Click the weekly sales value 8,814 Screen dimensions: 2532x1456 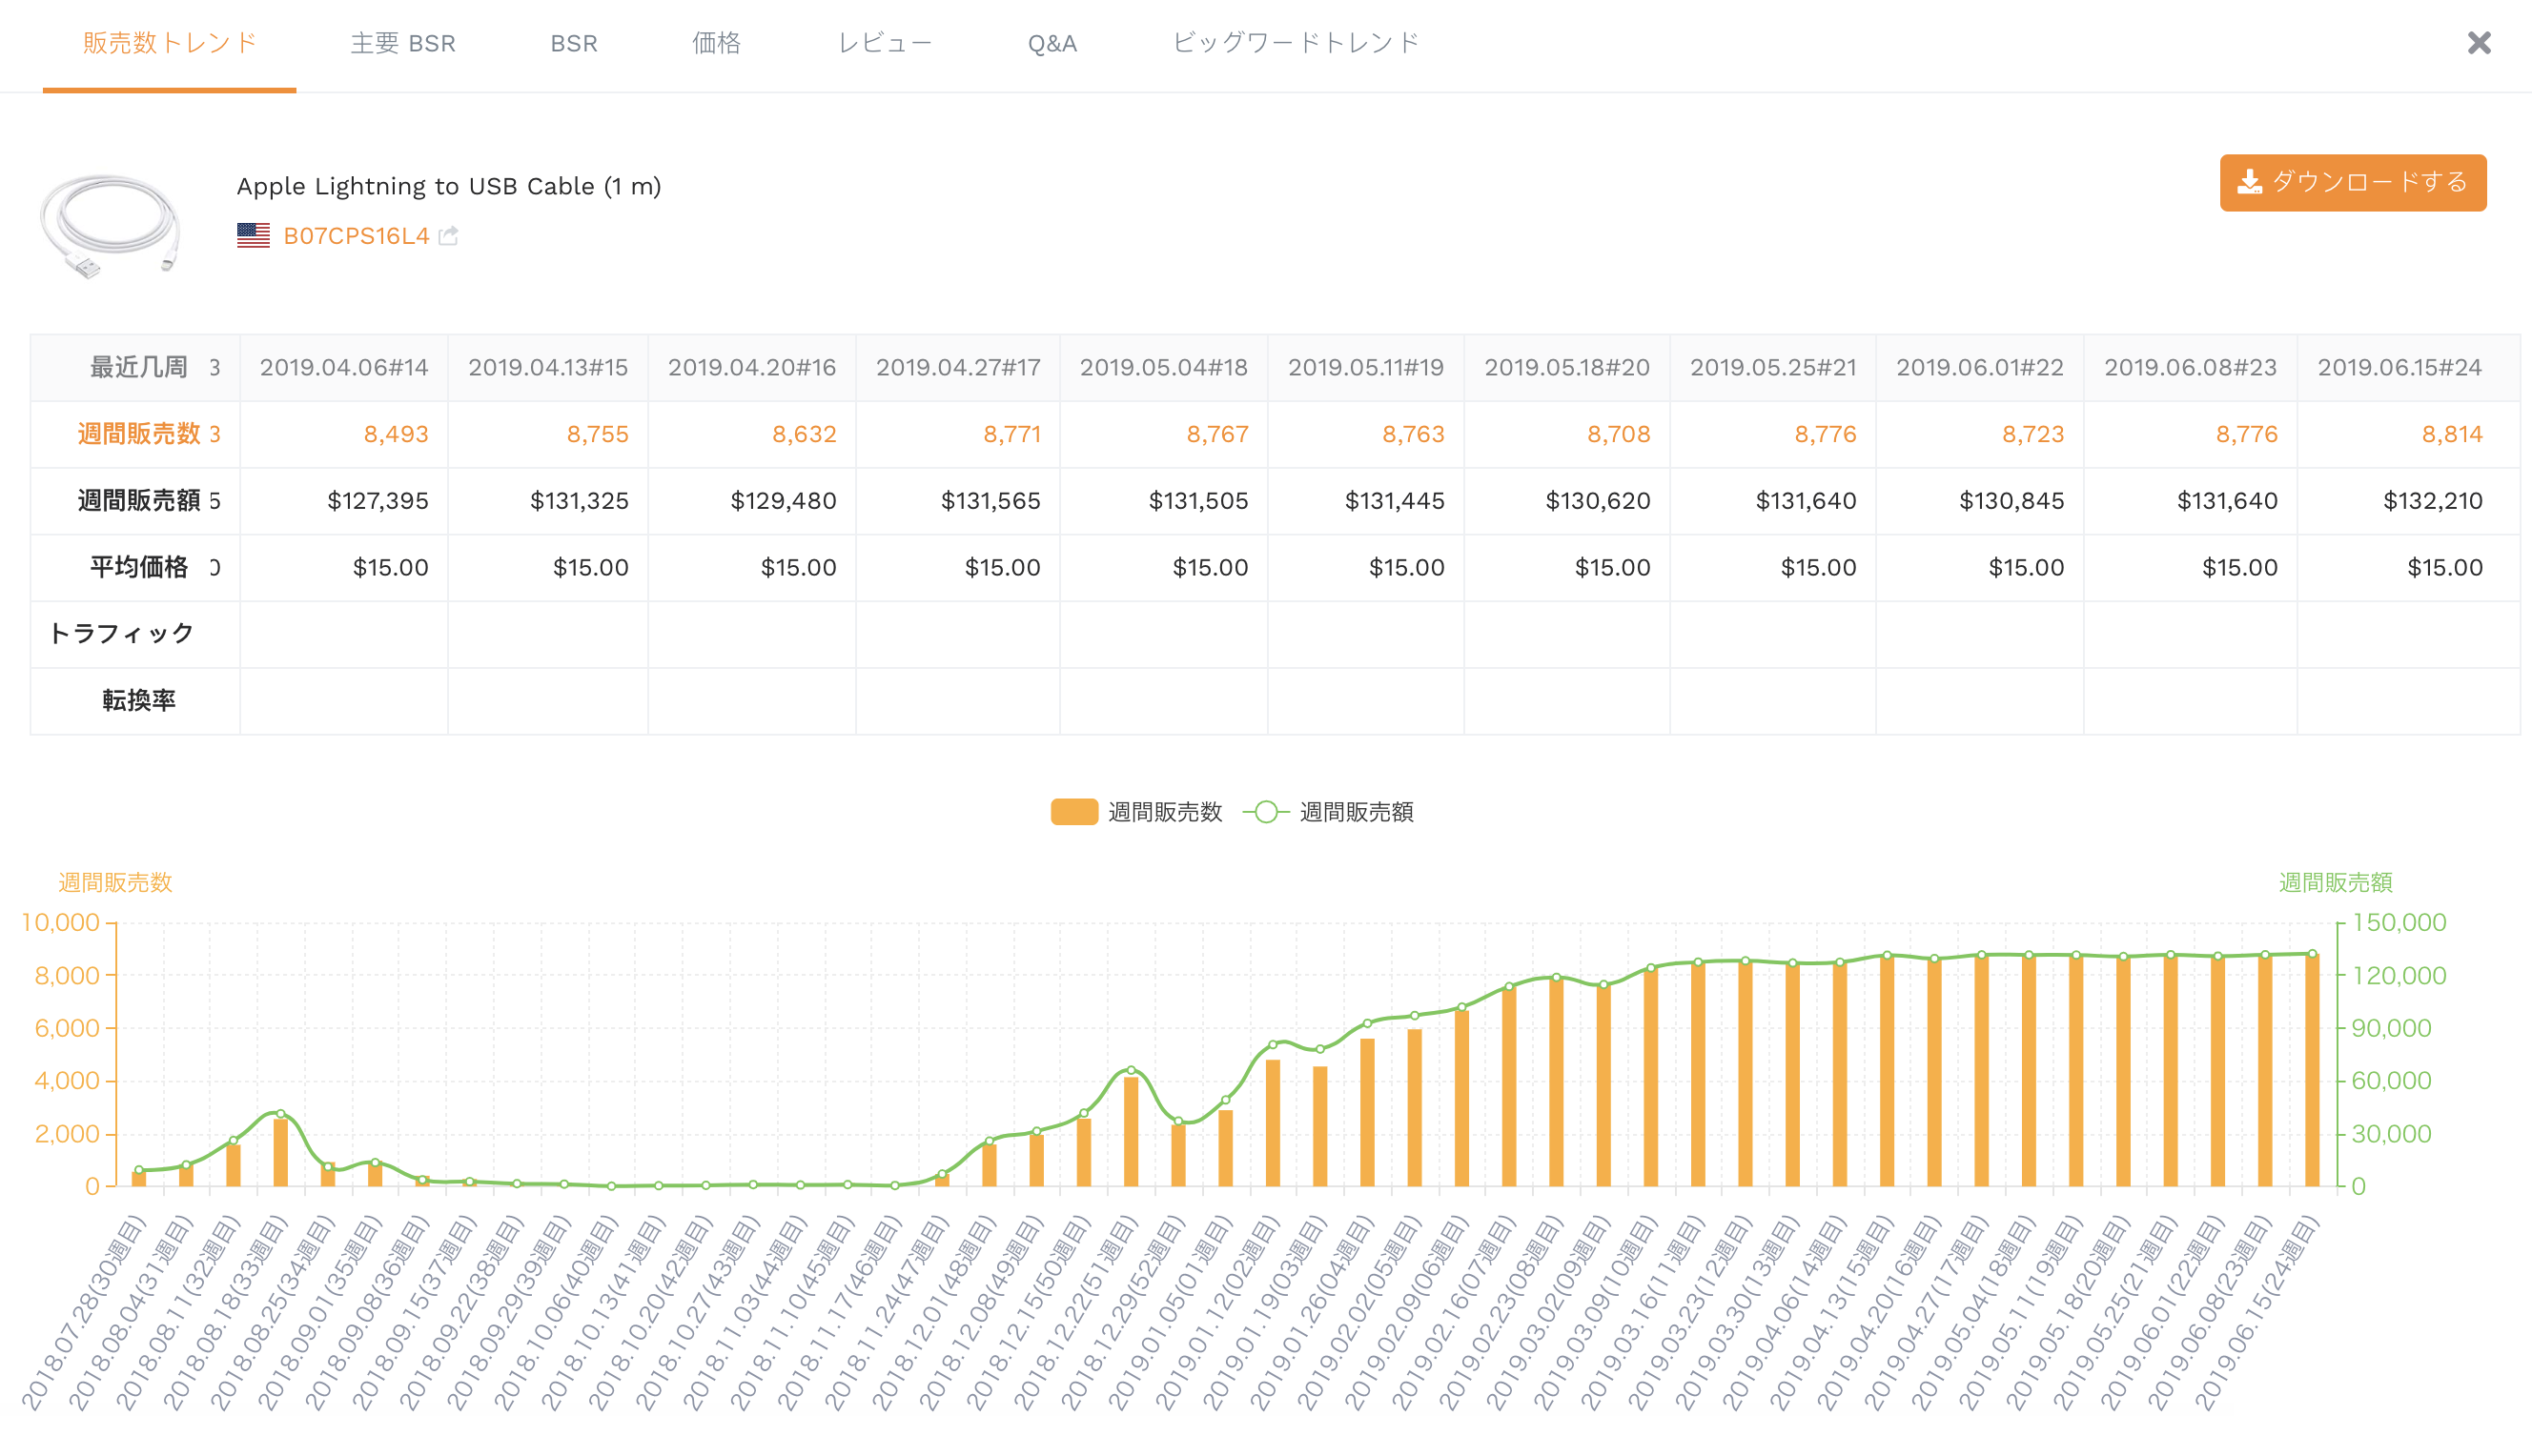[x=2452, y=435]
